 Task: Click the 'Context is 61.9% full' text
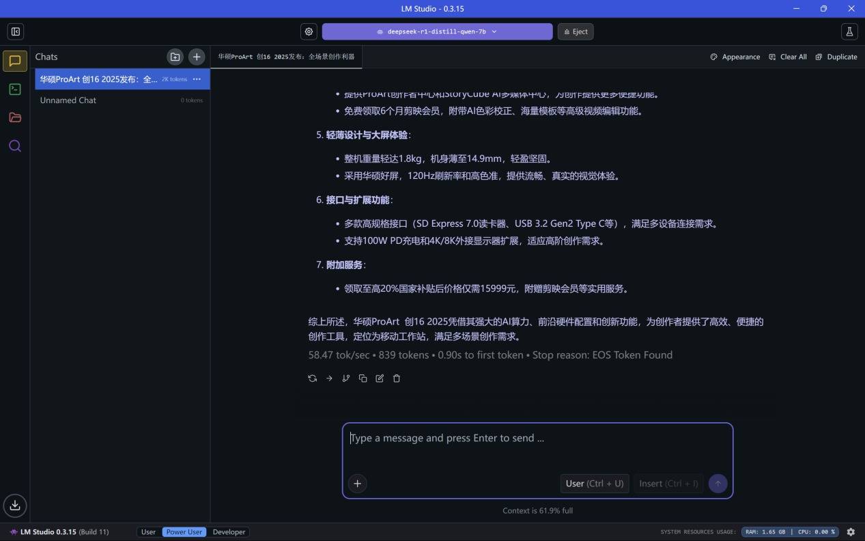pos(537,511)
